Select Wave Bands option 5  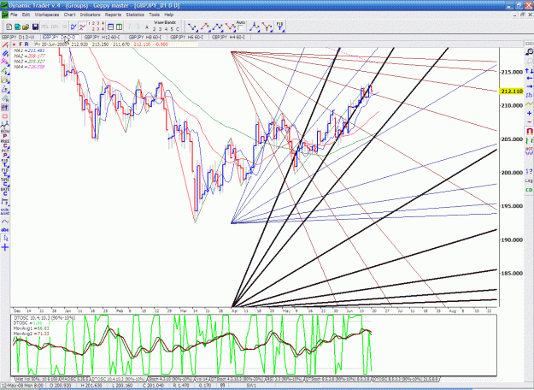pos(172,29)
